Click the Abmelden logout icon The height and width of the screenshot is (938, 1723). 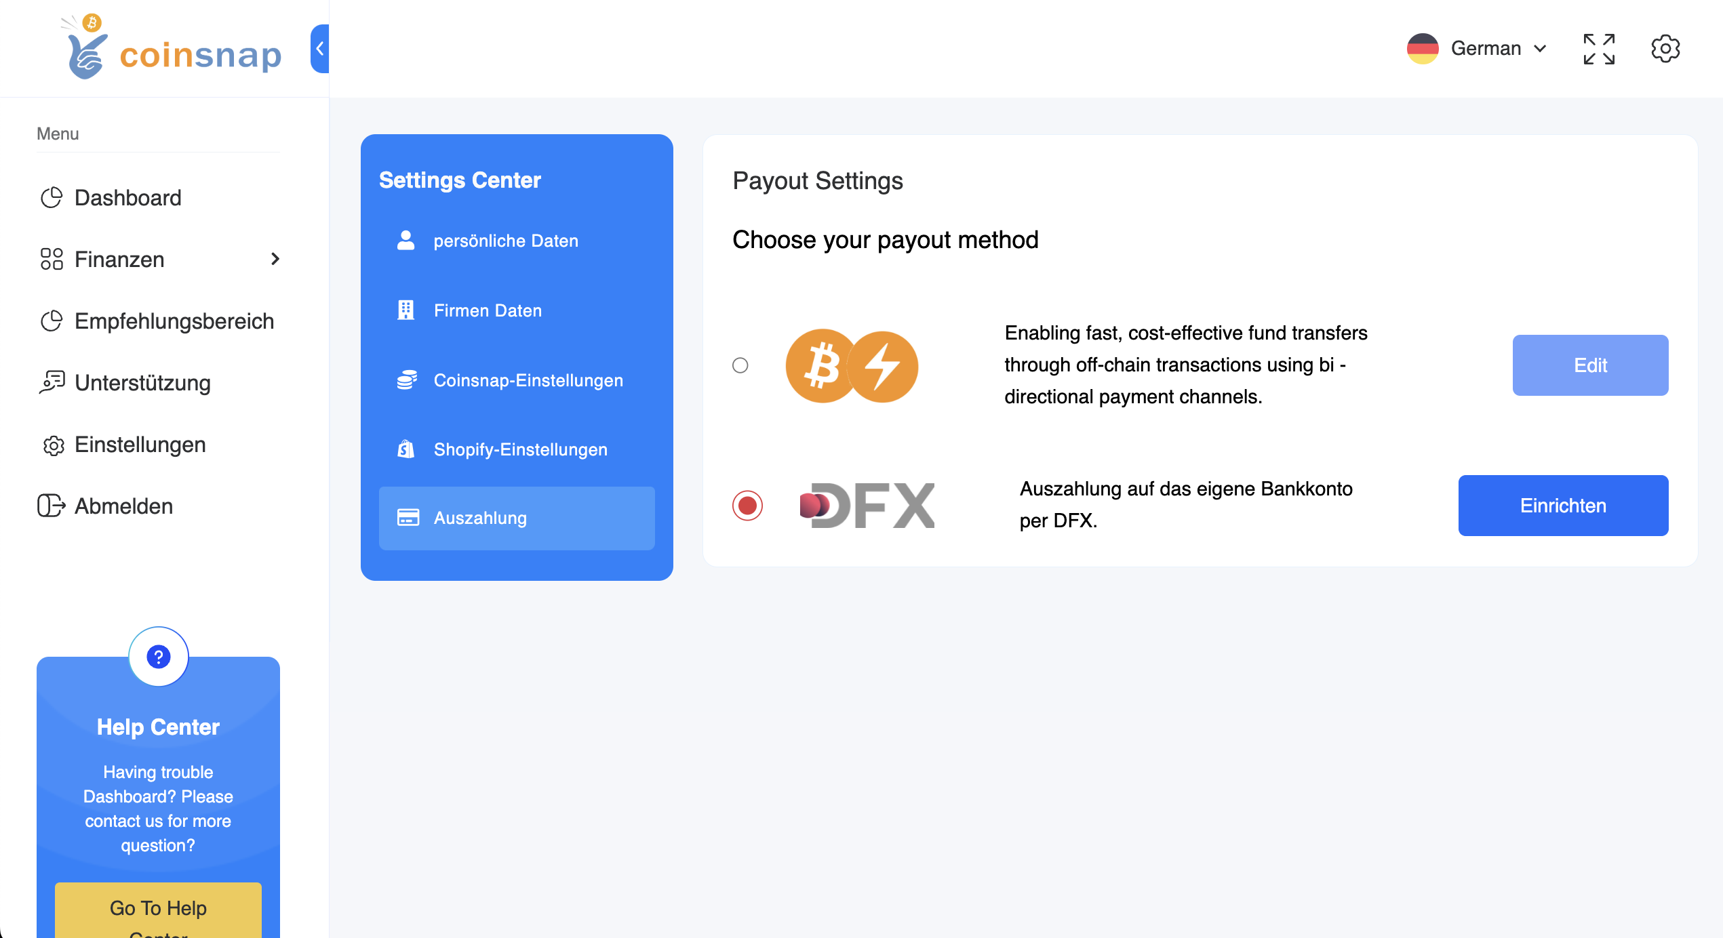tap(51, 506)
